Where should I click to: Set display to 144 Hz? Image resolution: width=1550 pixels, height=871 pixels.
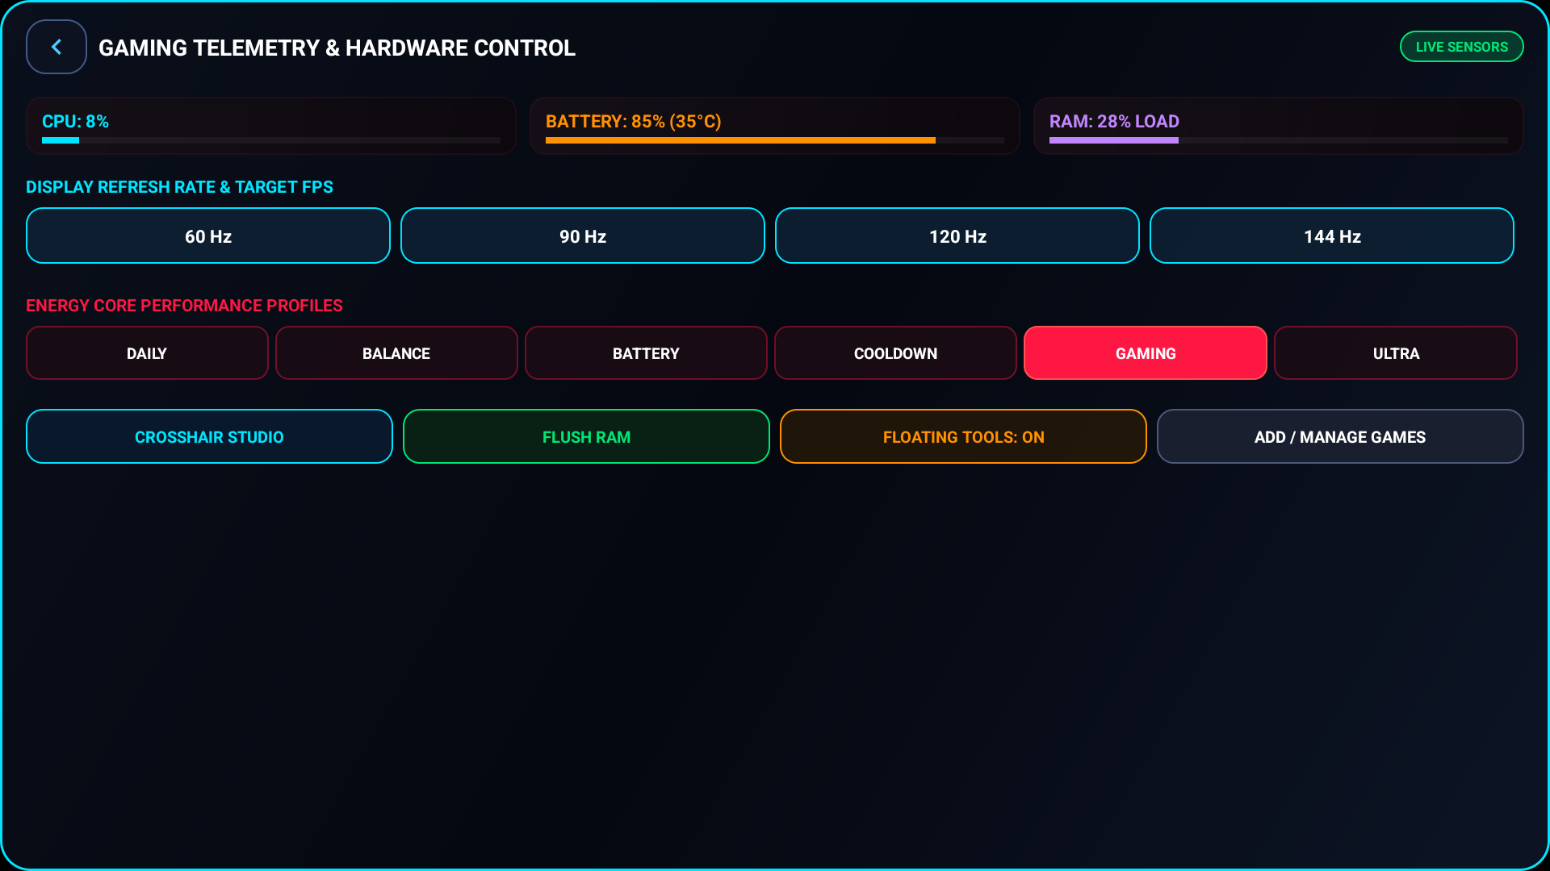[1332, 235]
